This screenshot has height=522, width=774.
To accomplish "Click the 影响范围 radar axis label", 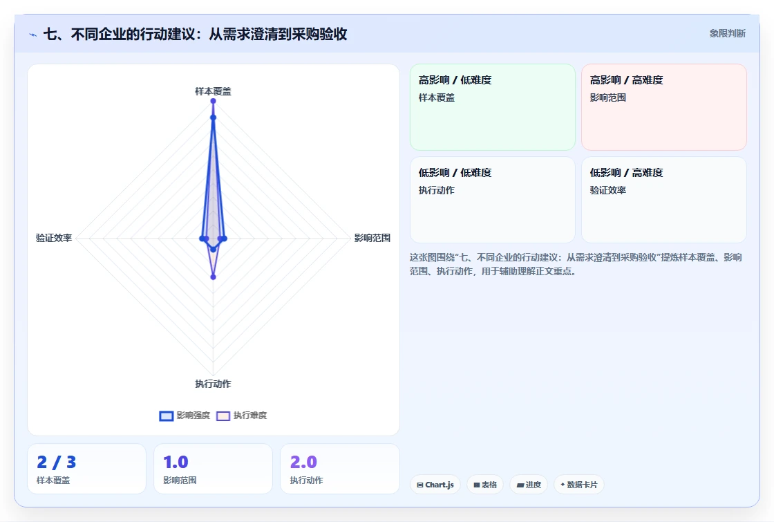I will pos(372,238).
